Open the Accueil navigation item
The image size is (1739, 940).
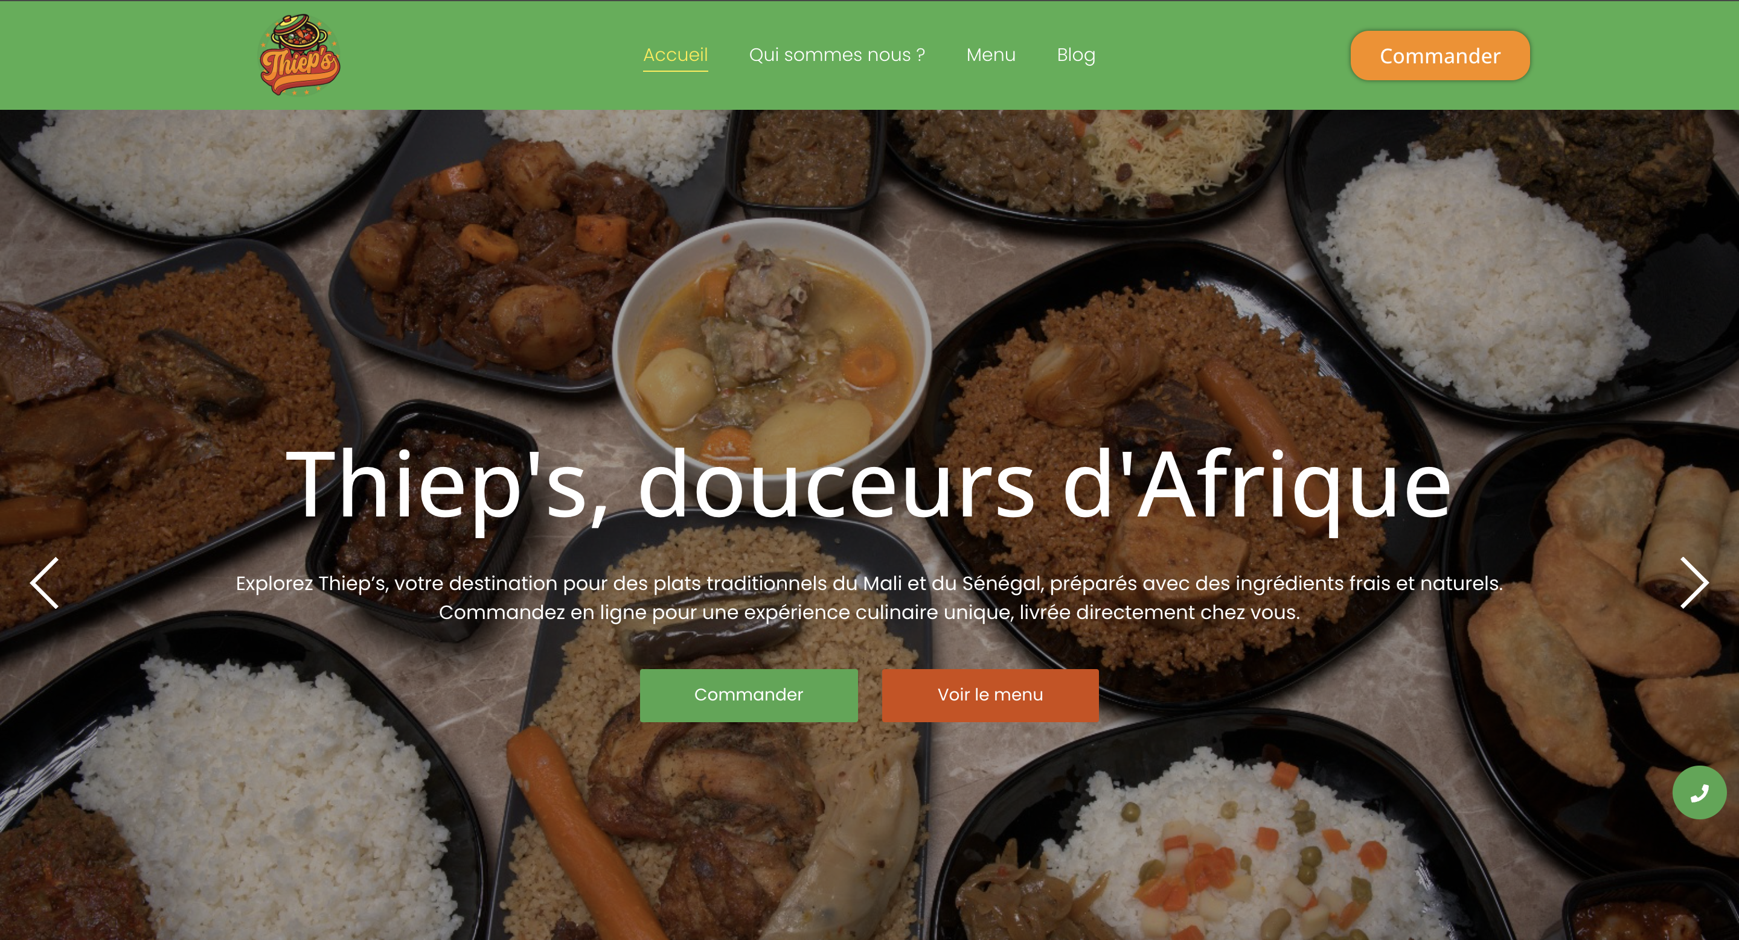coord(675,55)
